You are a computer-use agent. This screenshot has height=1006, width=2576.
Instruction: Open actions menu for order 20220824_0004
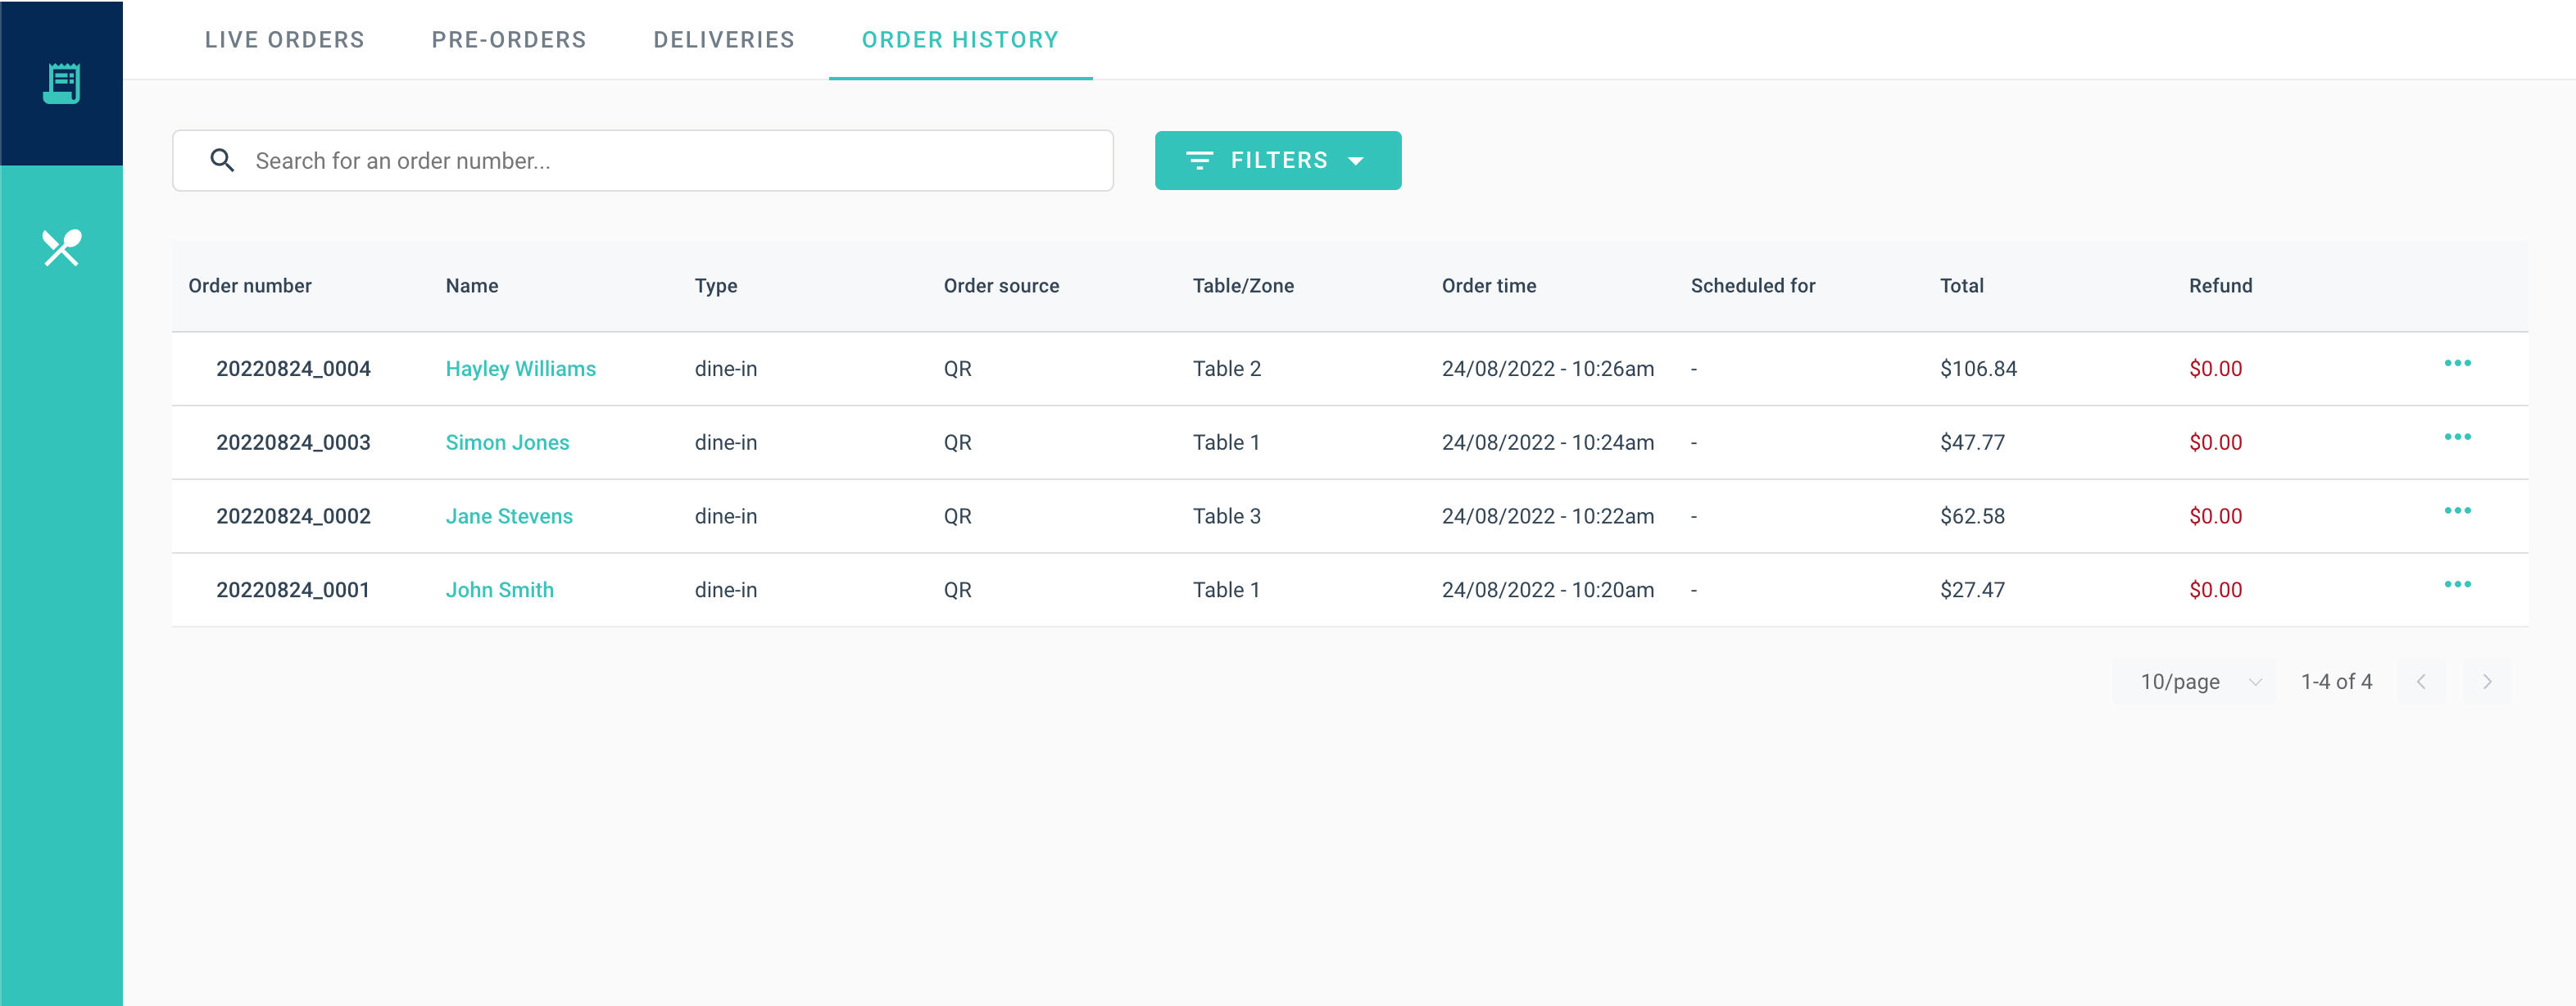click(x=2457, y=363)
